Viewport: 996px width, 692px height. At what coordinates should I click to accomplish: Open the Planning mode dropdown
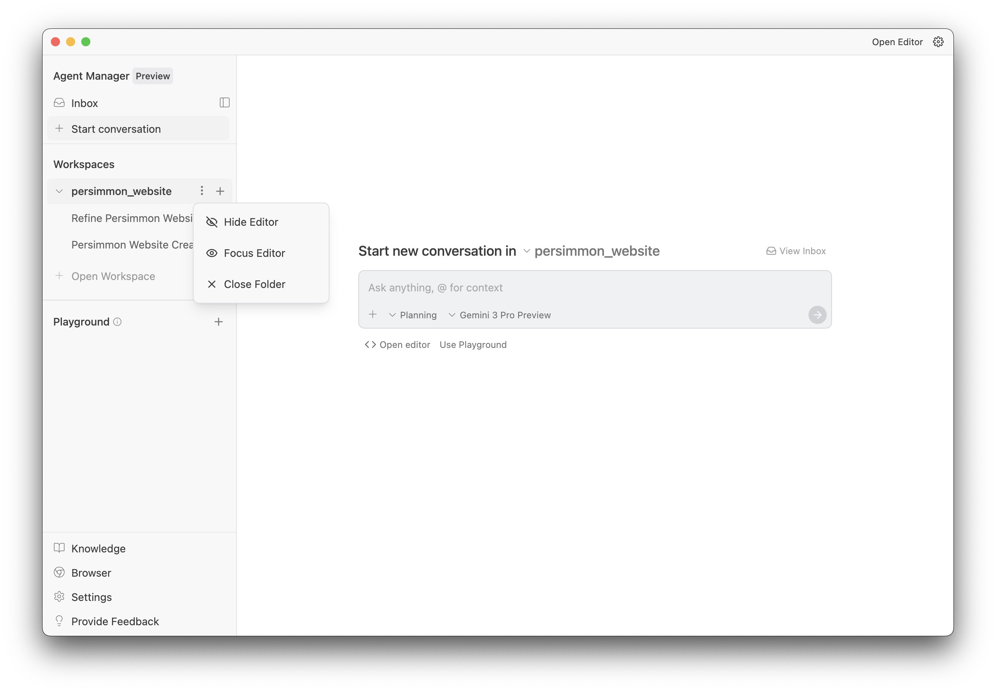point(413,315)
